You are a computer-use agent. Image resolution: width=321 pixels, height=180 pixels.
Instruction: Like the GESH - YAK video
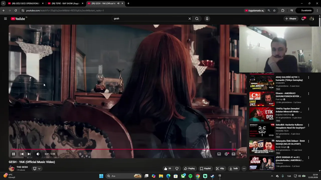tap(167, 168)
